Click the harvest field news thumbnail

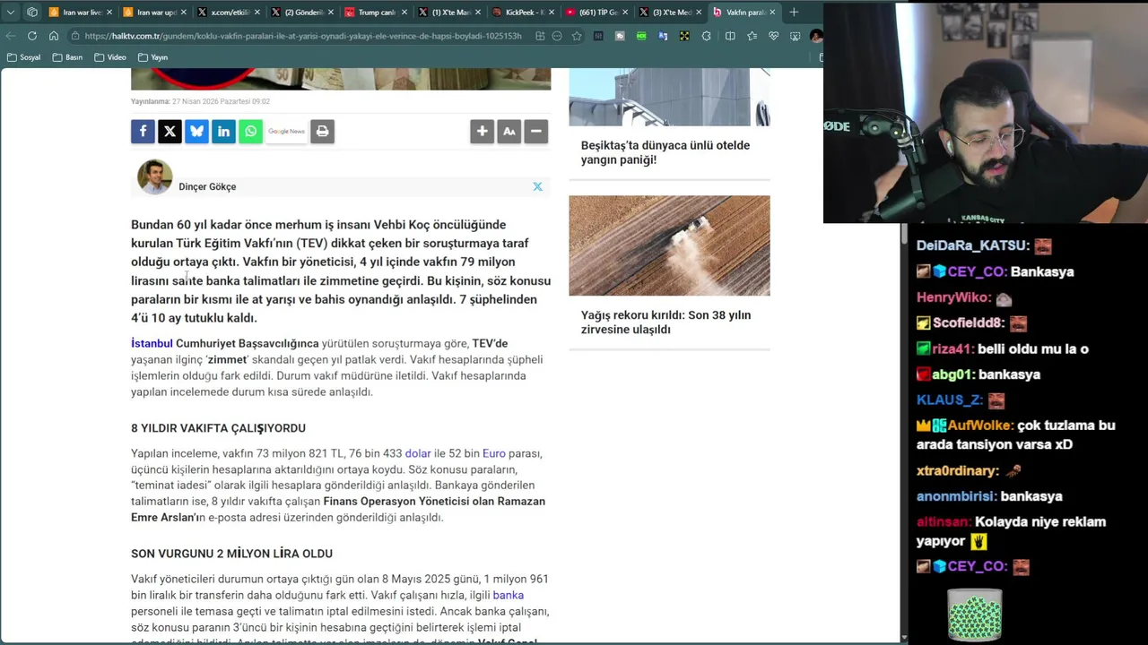669,245
